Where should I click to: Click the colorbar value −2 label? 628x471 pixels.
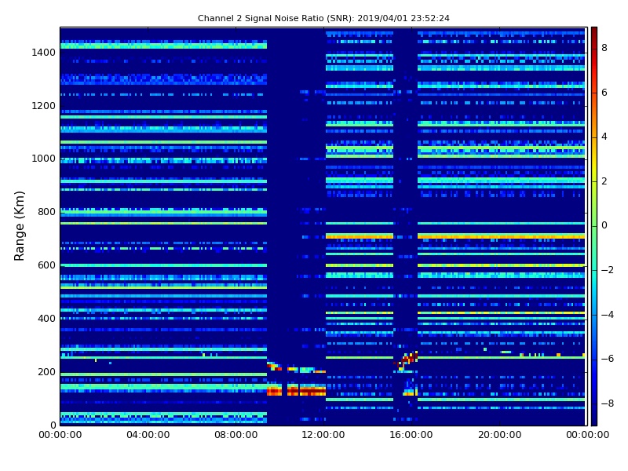coord(607,270)
